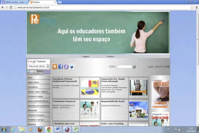
Task: Open Próximos Eventos menu item
Action: (x=35, y=96)
